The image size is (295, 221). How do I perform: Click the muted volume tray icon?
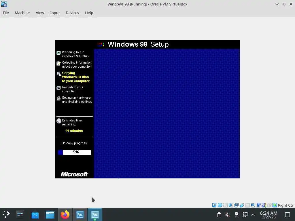click(x=228, y=215)
